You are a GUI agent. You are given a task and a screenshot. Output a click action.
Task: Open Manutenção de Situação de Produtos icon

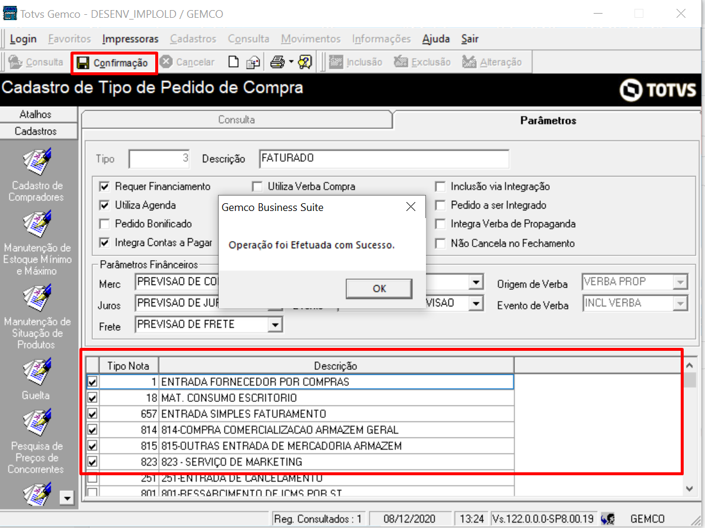click(37, 297)
